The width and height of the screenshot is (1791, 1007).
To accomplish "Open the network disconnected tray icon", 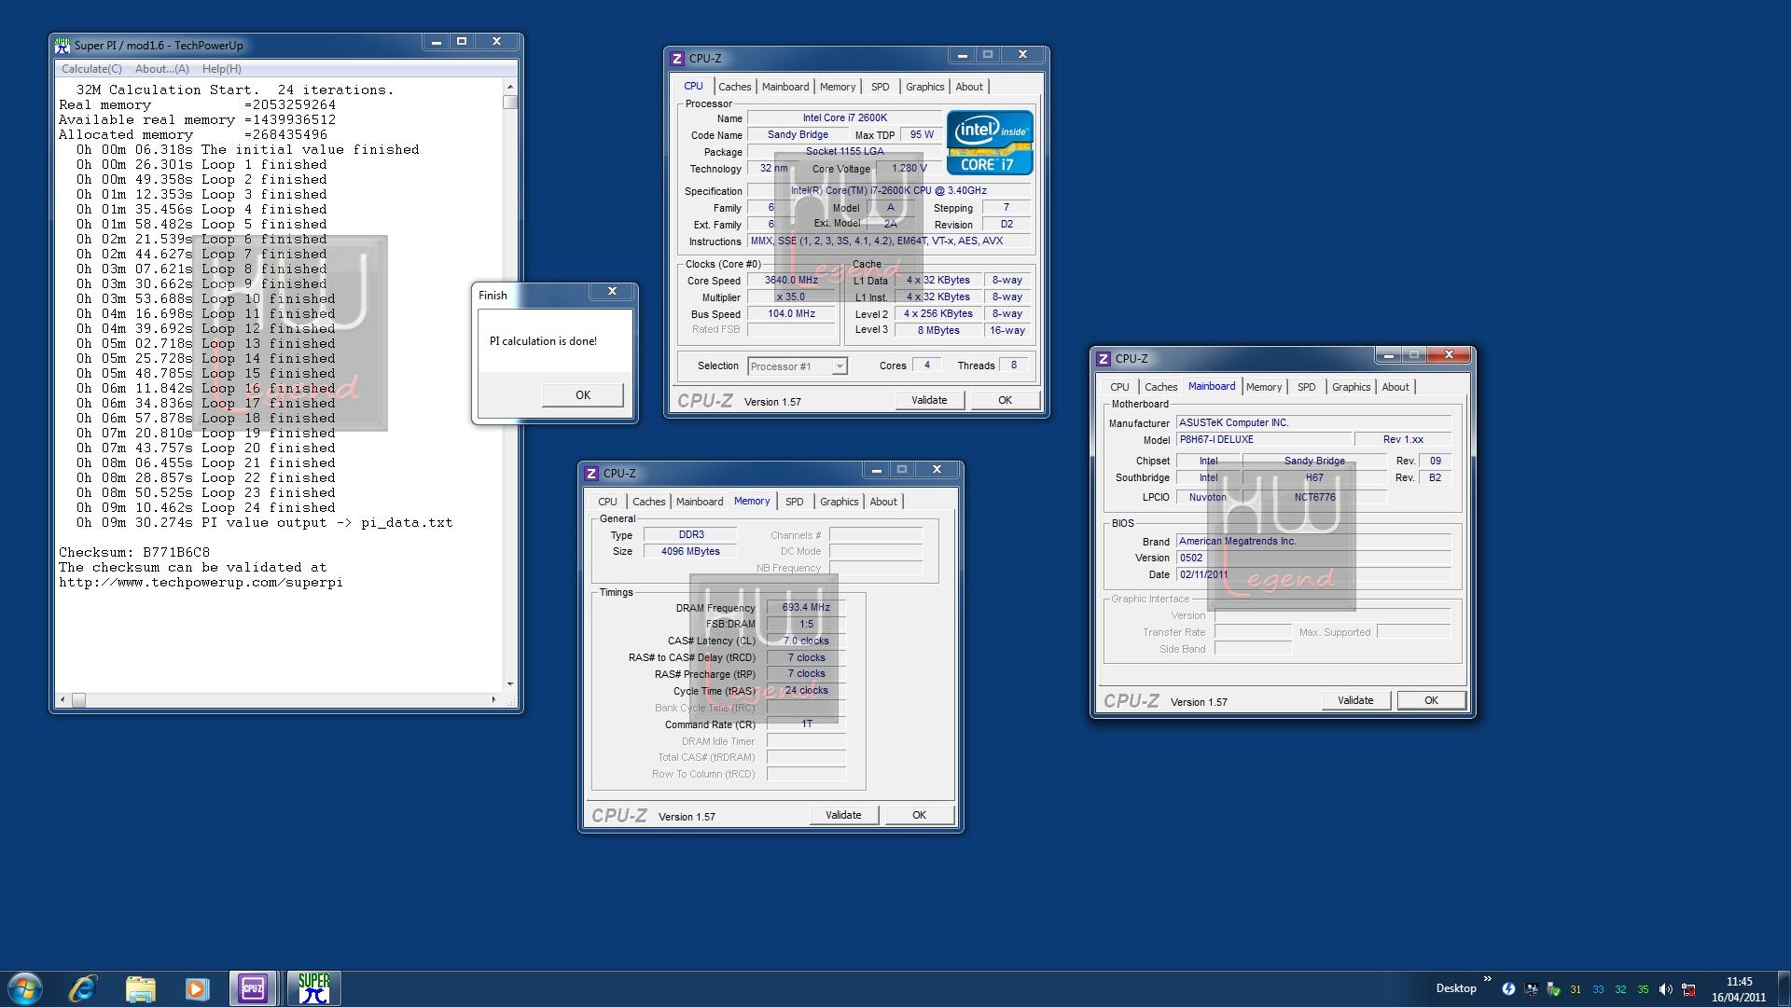I will (x=1688, y=989).
